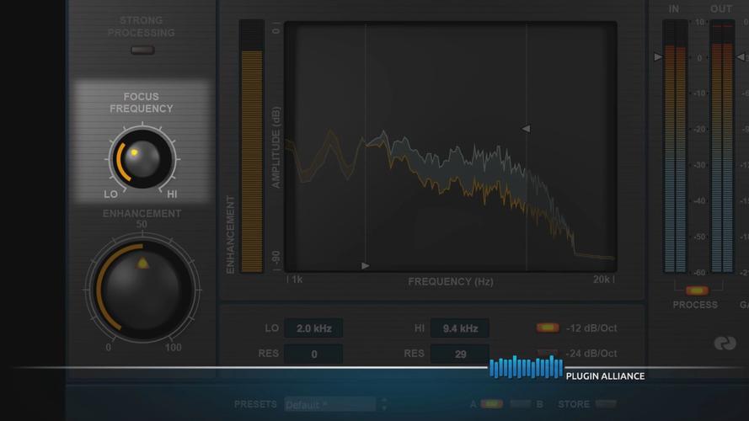The width and height of the screenshot is (749, 421).
Task: Click the 'STRONG PROCESSING' label
Action: 141,26
